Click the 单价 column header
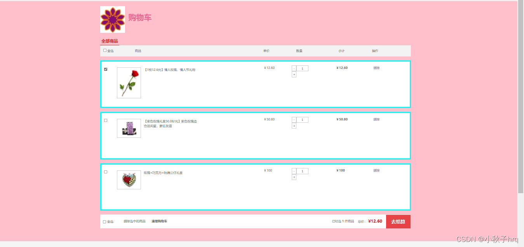This screenshot has height=247, width=524. pyautogui.click(x=266, y=51)
